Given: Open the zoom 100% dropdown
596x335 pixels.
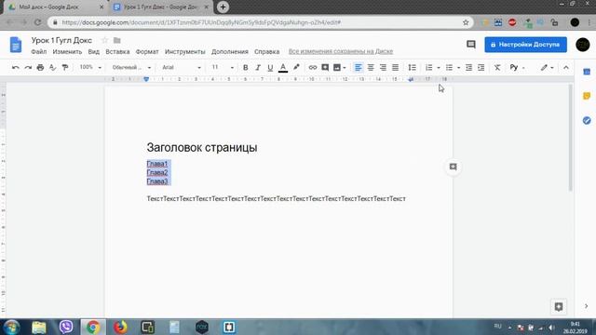Looking at the screenshot, I should pyautogui.click(x=90, y=67).
